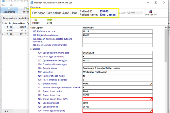170x113 pixels.
Task: Click Reference for cycle field 10112
Action: click(117, 31)
